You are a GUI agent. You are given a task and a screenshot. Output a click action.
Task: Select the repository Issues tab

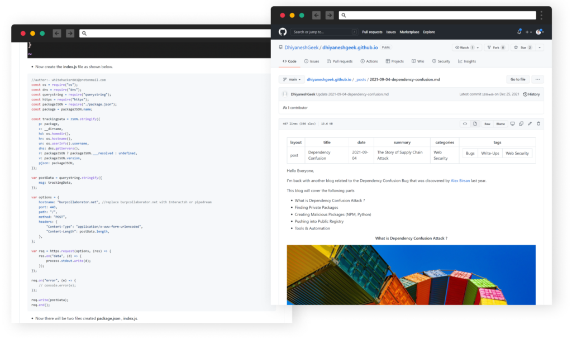click(x=312, y=61)
